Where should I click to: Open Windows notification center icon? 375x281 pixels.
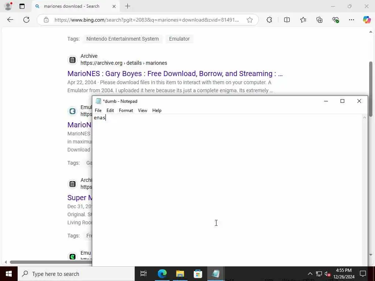click(363, 274)
